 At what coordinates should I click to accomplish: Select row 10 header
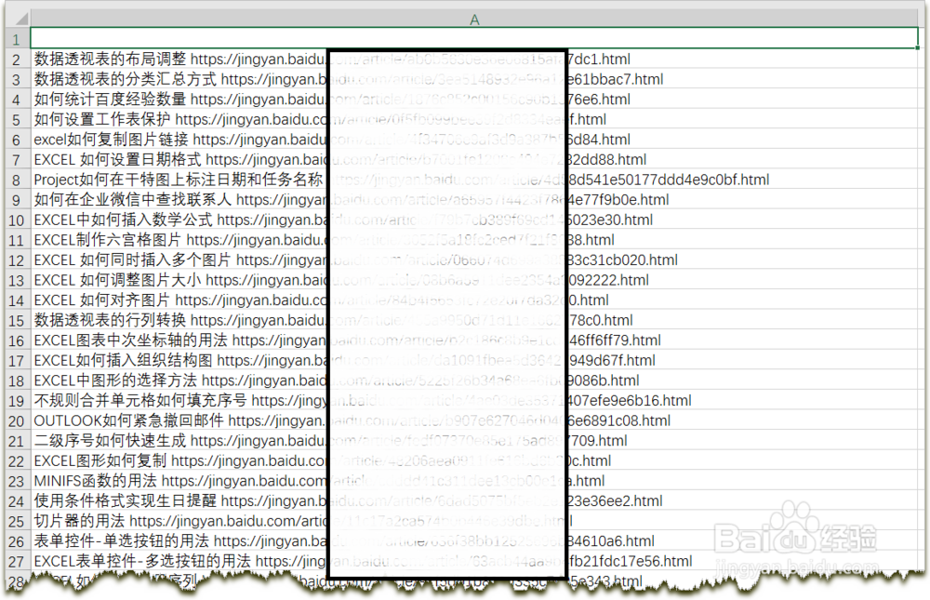pyautogui.click(x=16, y=220)
